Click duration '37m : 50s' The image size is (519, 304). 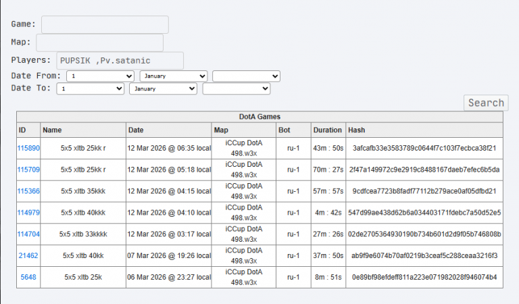[x=328, y=256]
